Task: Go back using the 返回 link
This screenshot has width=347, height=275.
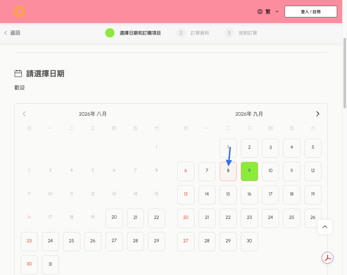Action: pos(12,33)
